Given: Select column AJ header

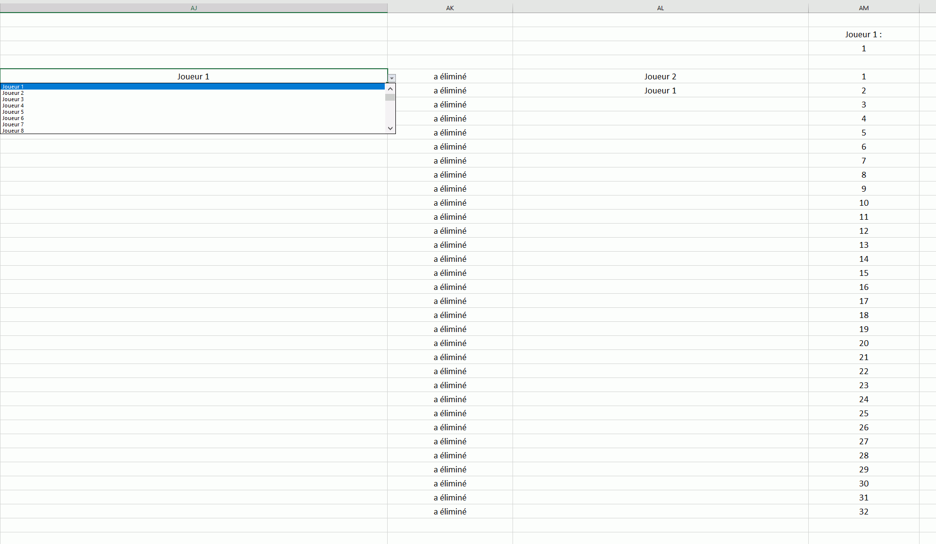Looking at the screenshot, I should 194,8.
